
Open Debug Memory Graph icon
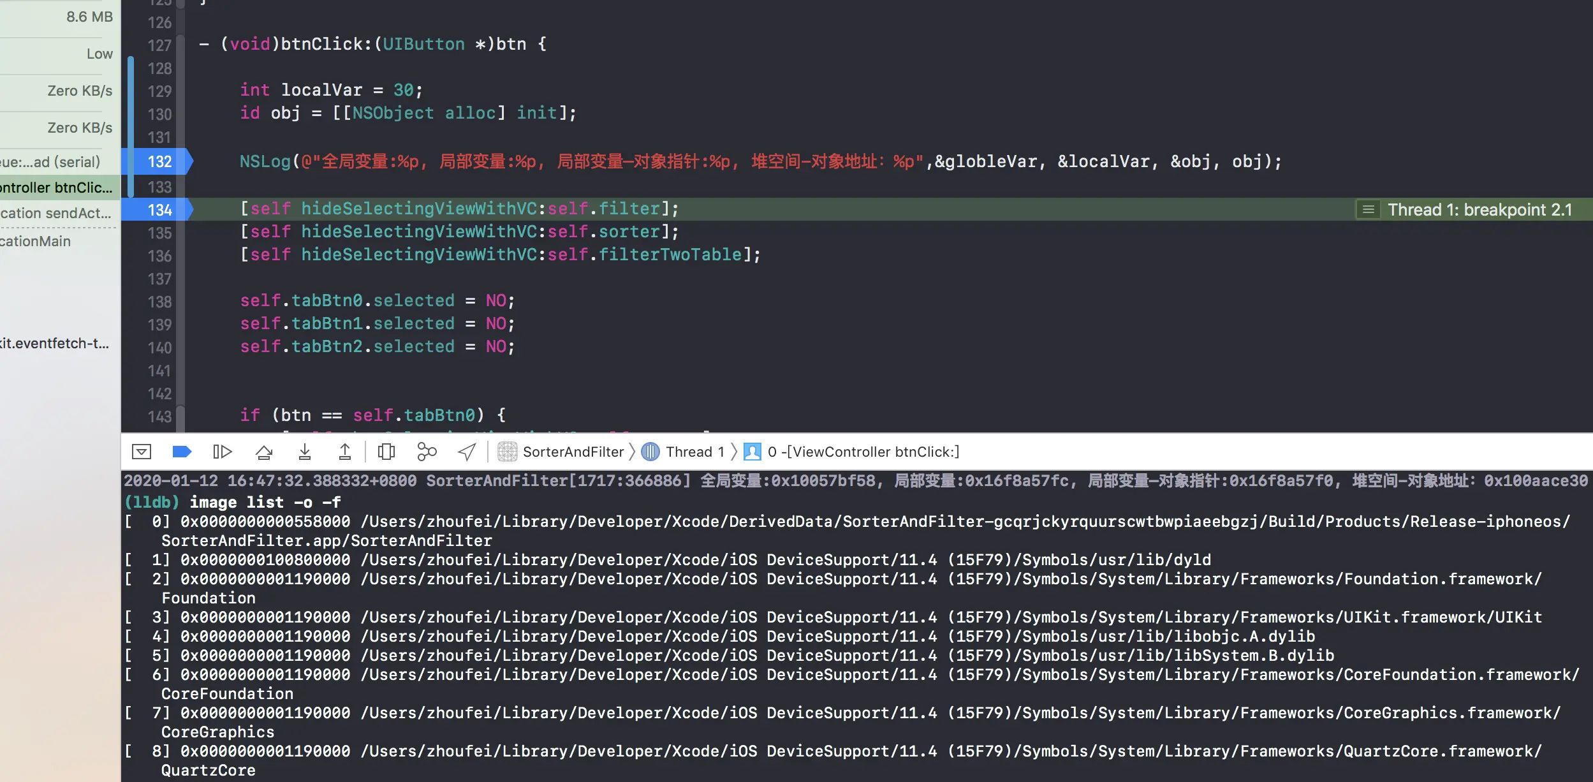[x=426, y=452]
